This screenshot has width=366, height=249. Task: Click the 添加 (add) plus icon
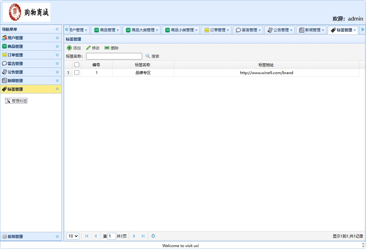(x=69, y=48)
